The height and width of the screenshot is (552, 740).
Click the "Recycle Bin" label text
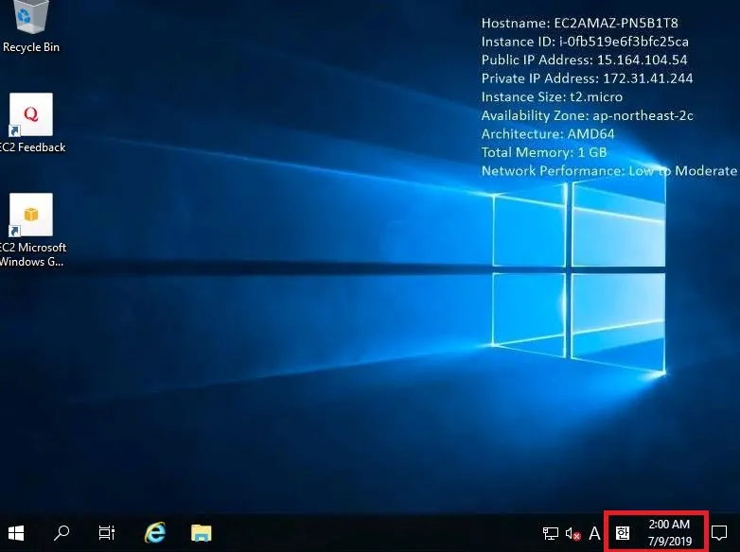[31, 47]
